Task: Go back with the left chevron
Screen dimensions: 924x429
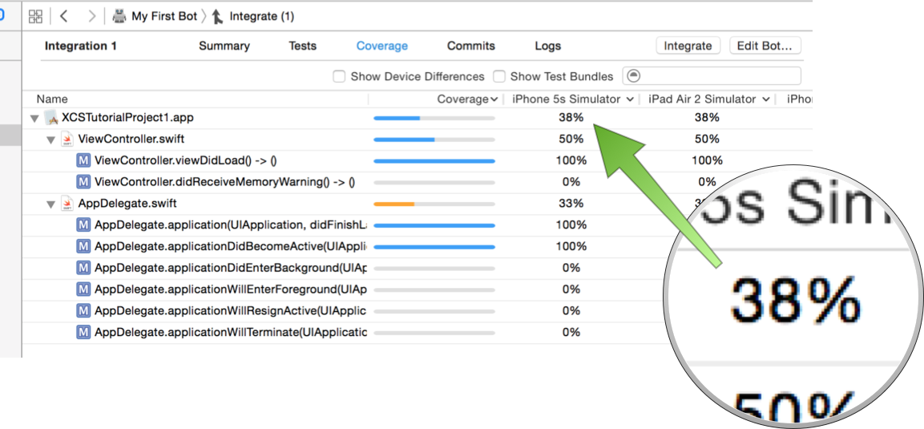Action: coord(63,17)
